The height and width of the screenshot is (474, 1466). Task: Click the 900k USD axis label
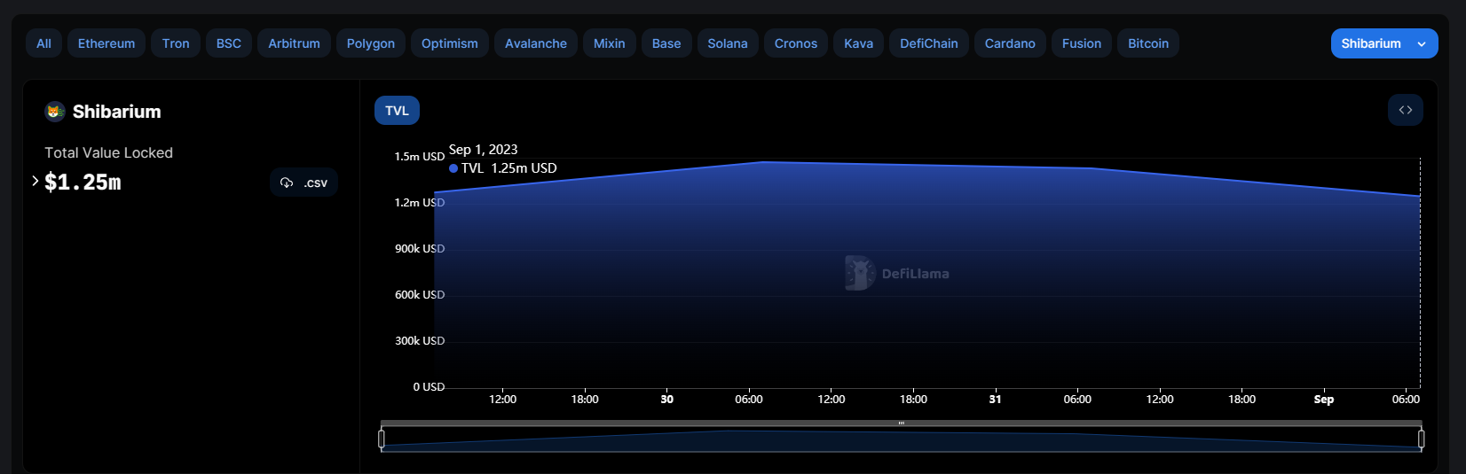(x=420, y=249)
